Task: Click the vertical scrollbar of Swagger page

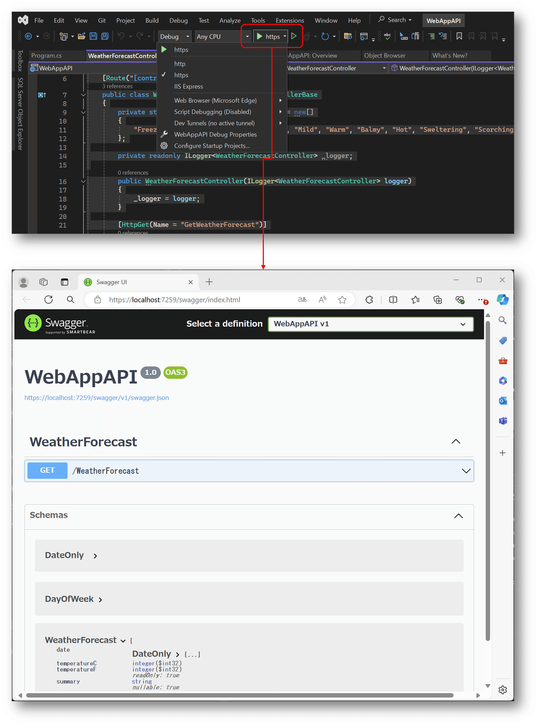Action: point(488,480)
